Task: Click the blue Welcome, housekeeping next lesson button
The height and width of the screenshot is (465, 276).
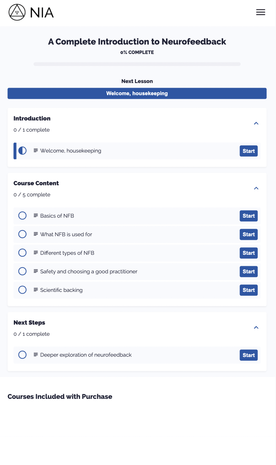Action: 137,93
